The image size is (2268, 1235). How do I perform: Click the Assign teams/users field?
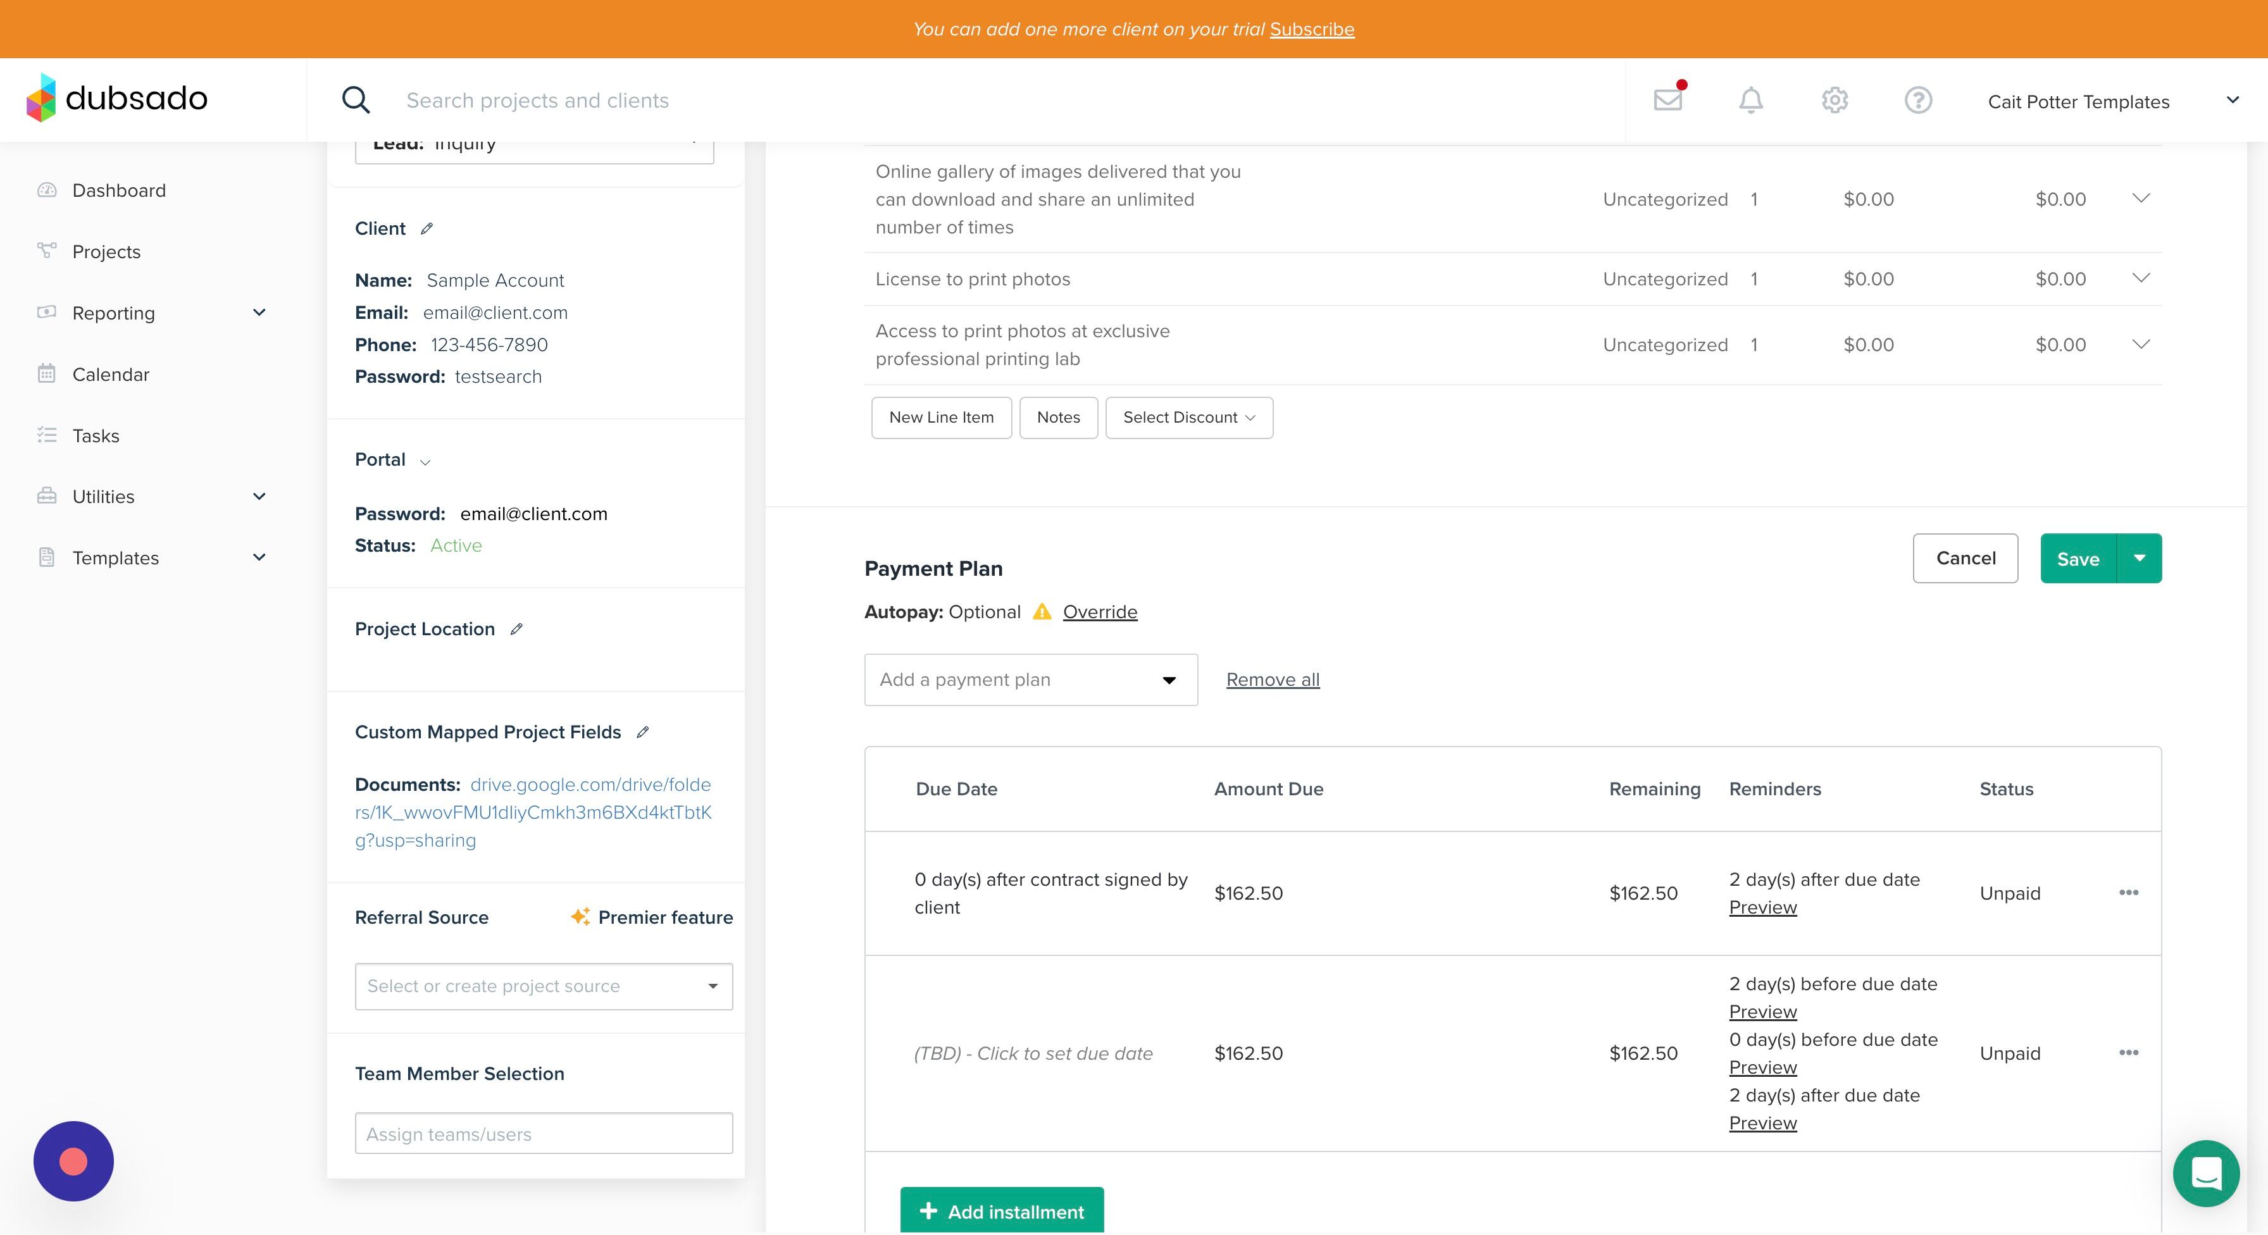tap(543, 1134)
